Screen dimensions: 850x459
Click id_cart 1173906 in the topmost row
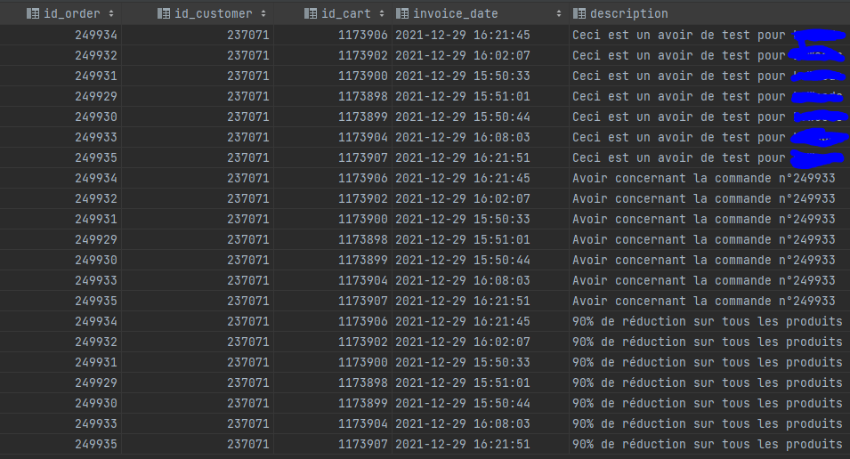click(363, 35)
